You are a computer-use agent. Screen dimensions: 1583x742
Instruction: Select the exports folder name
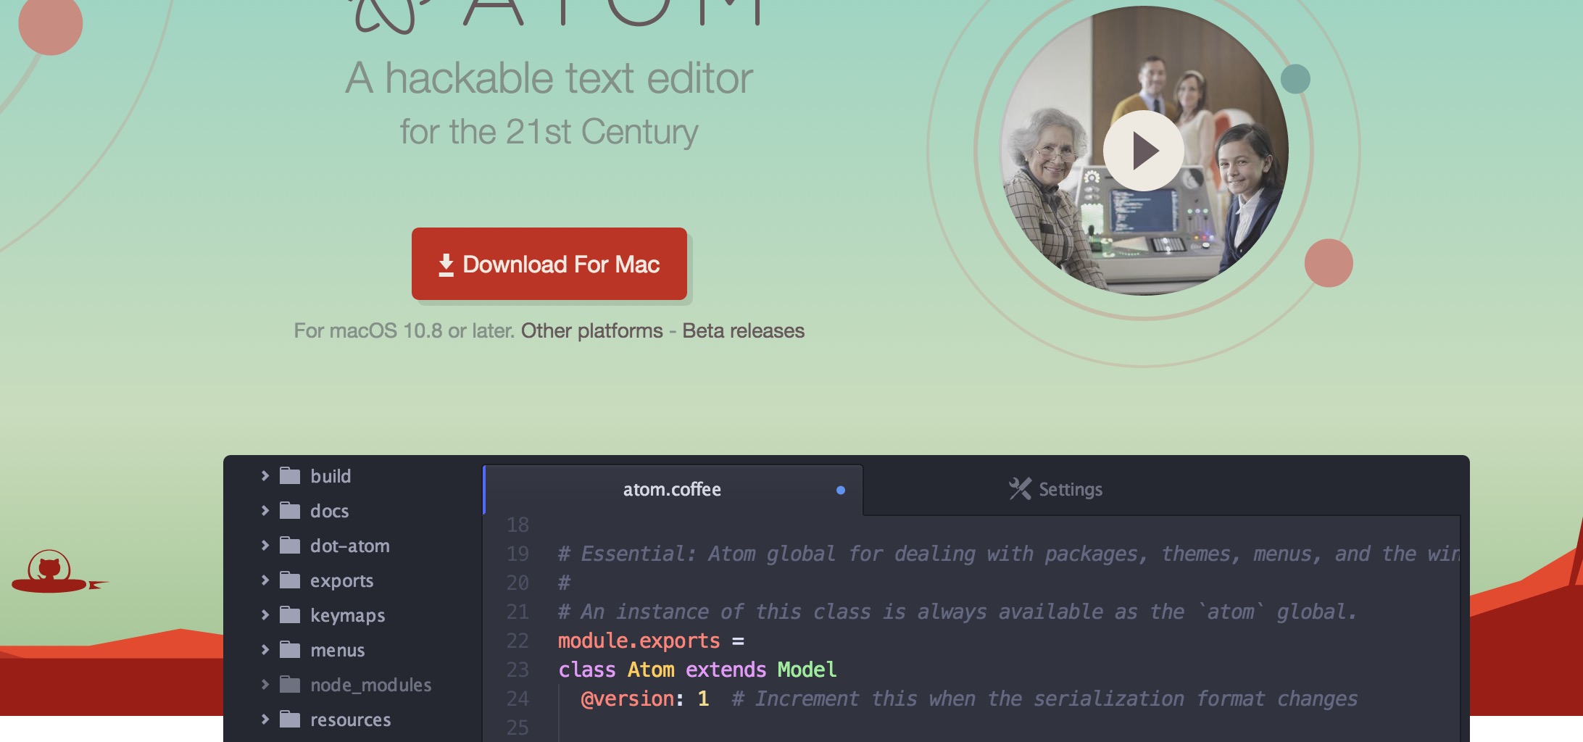click(341, 580)
